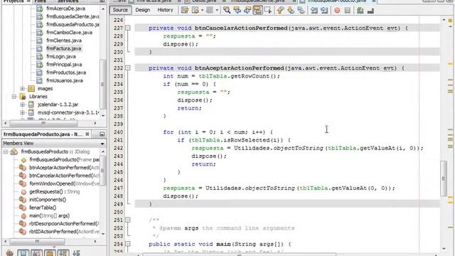455x256 pixels.
Task: Click the Uncomment lines toolbar icon
Action: [x=370, y=11]
